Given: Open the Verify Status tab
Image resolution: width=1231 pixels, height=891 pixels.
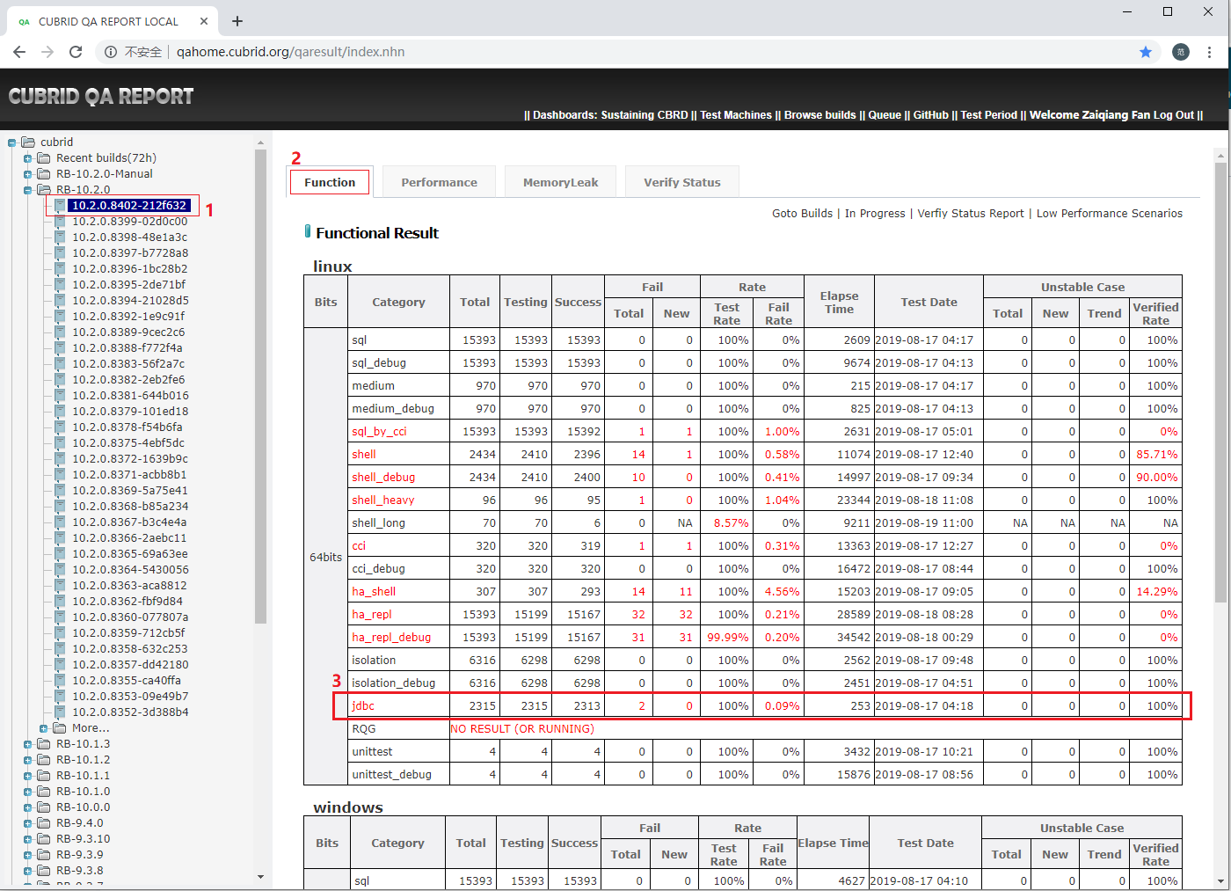Looking at the screenshot, I should pos(681,182).
